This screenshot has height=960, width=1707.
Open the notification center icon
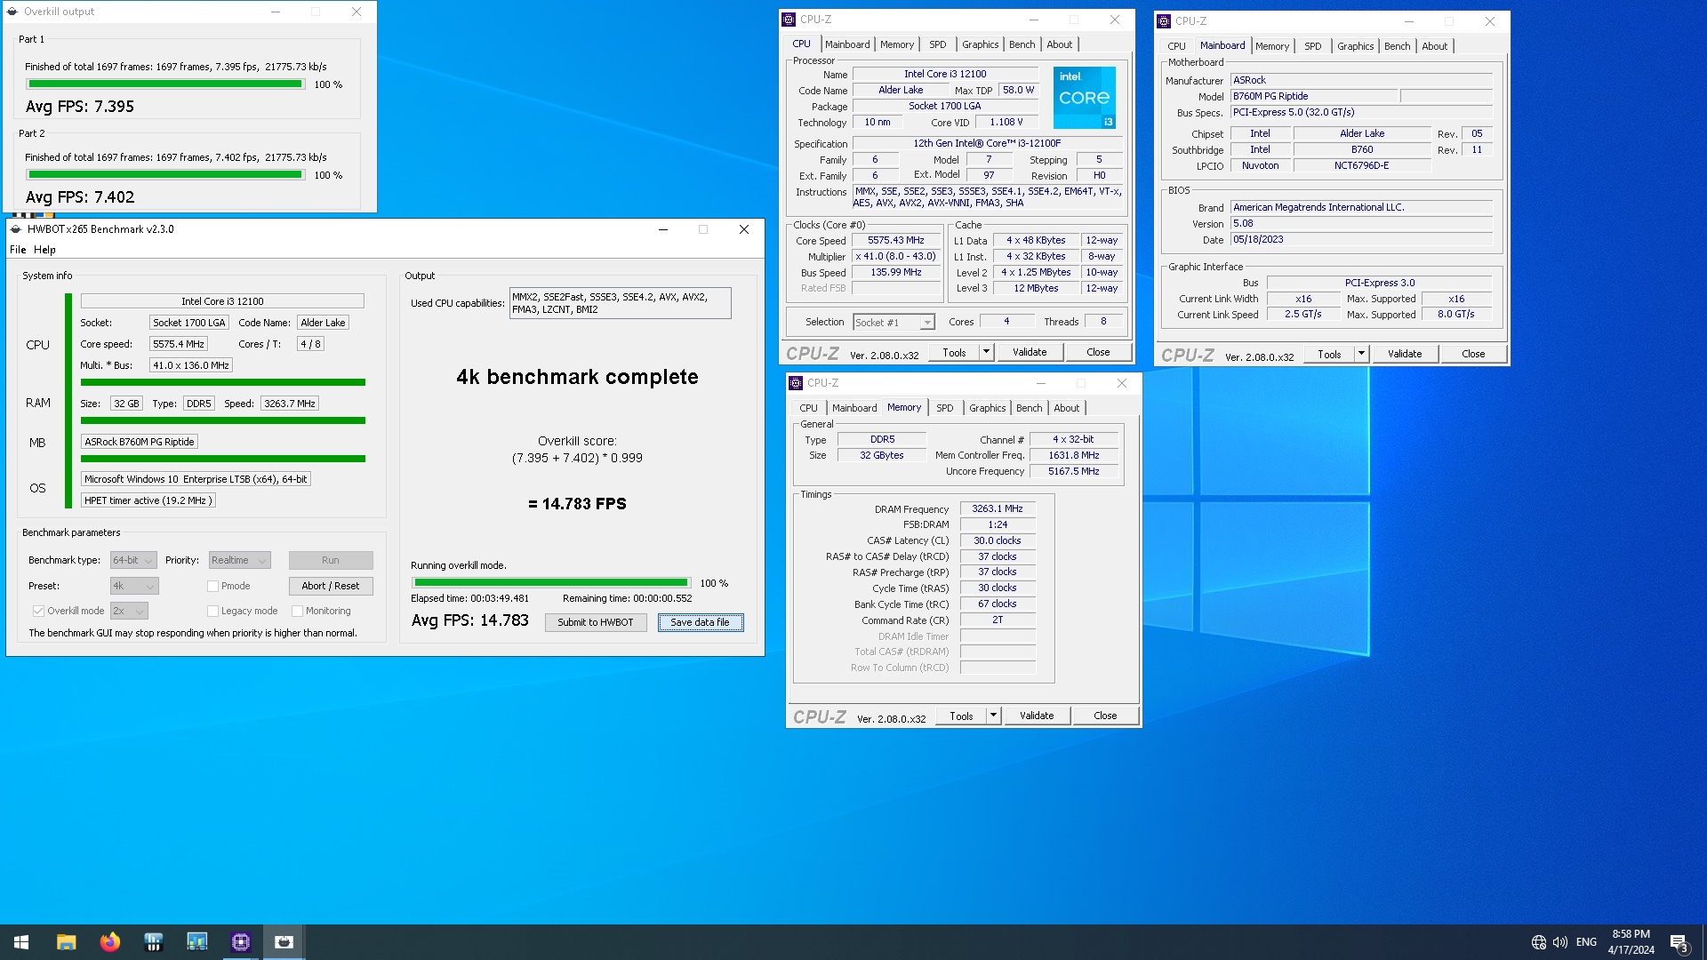point(1679,942)
